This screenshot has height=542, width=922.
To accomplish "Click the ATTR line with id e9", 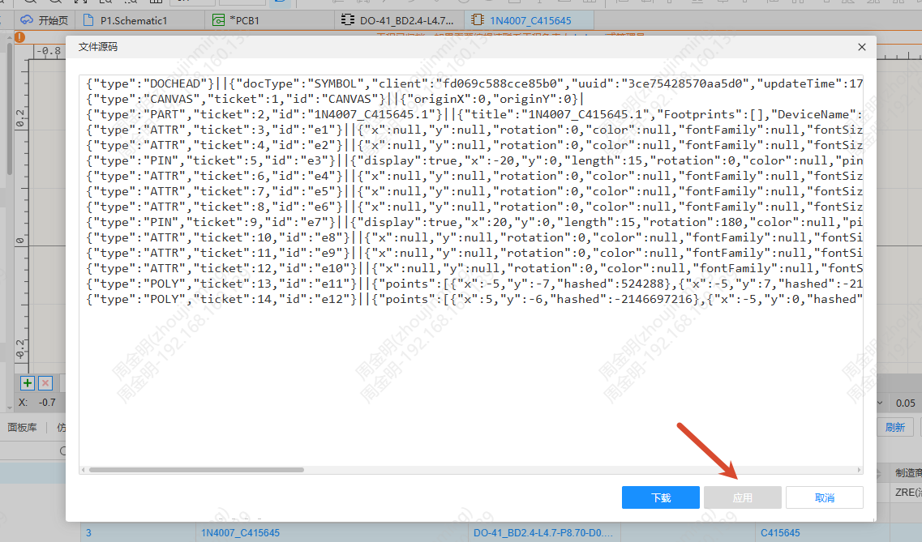I will [474, 253].
